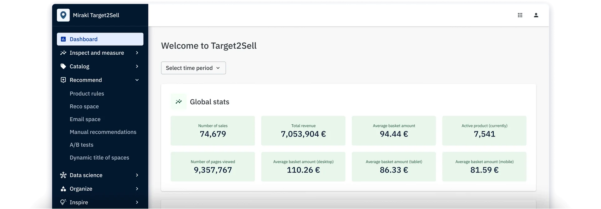The image size is (601, 209).
Task: Click the Global stats trend icon
Action: point(179,102)
